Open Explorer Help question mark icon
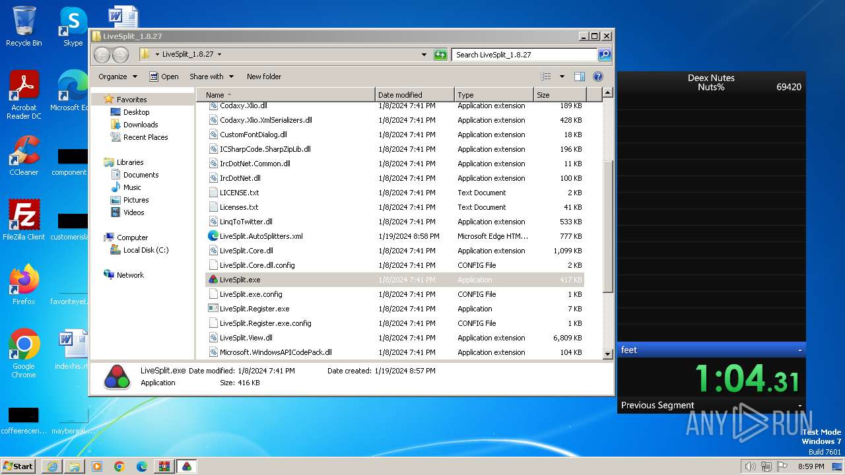Image resolution: width=845 pixels, height=475 pixels. click(x=598, y=77)
